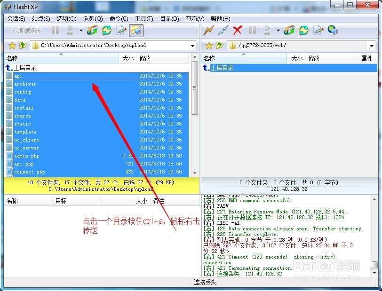Refresh the remote file list
This screenshot has height=291, width=382.
(304, 30)
